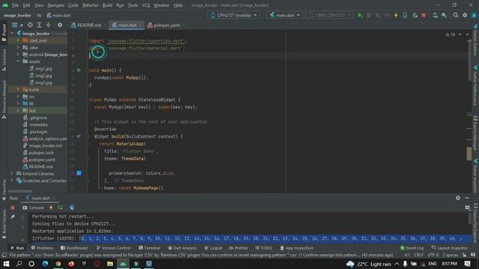Open the Event Log button

[x=412, y=248]
